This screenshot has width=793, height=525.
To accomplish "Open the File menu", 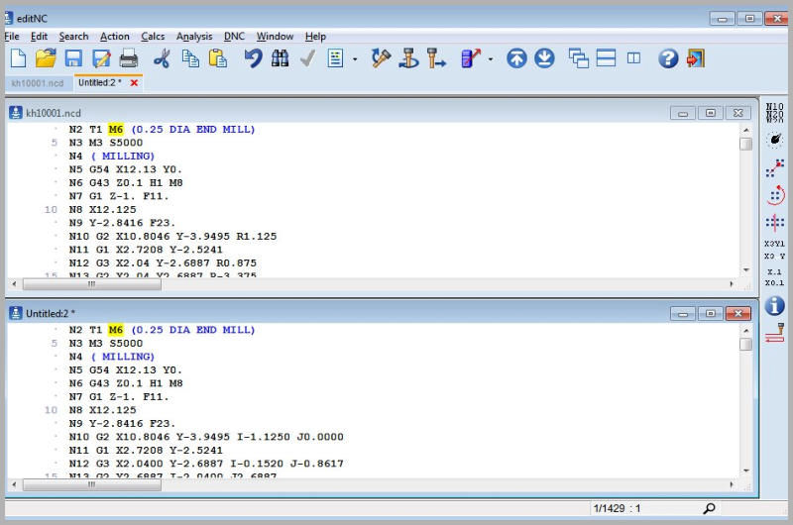I will point(12,37).
